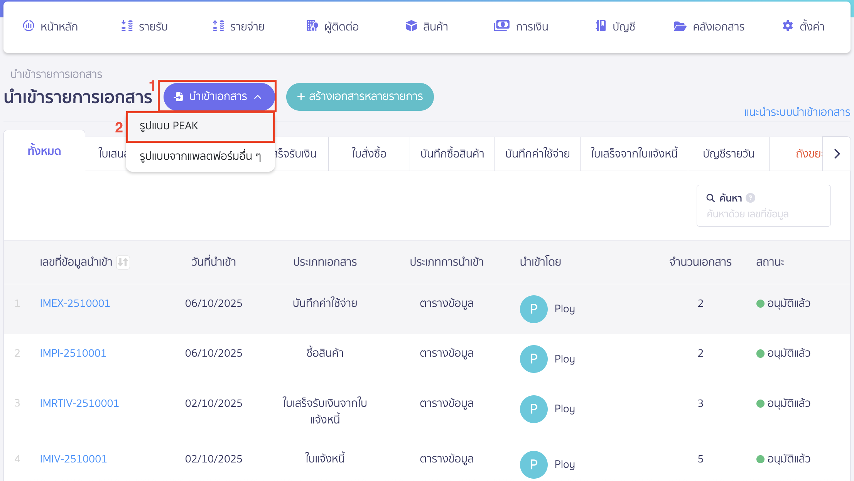Select the รายจ่าย expense icon

click(x=218, y=26)
